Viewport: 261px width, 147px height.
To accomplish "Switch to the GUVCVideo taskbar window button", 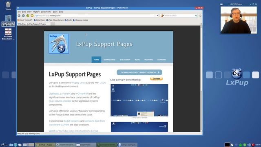I will pos(86,145).
